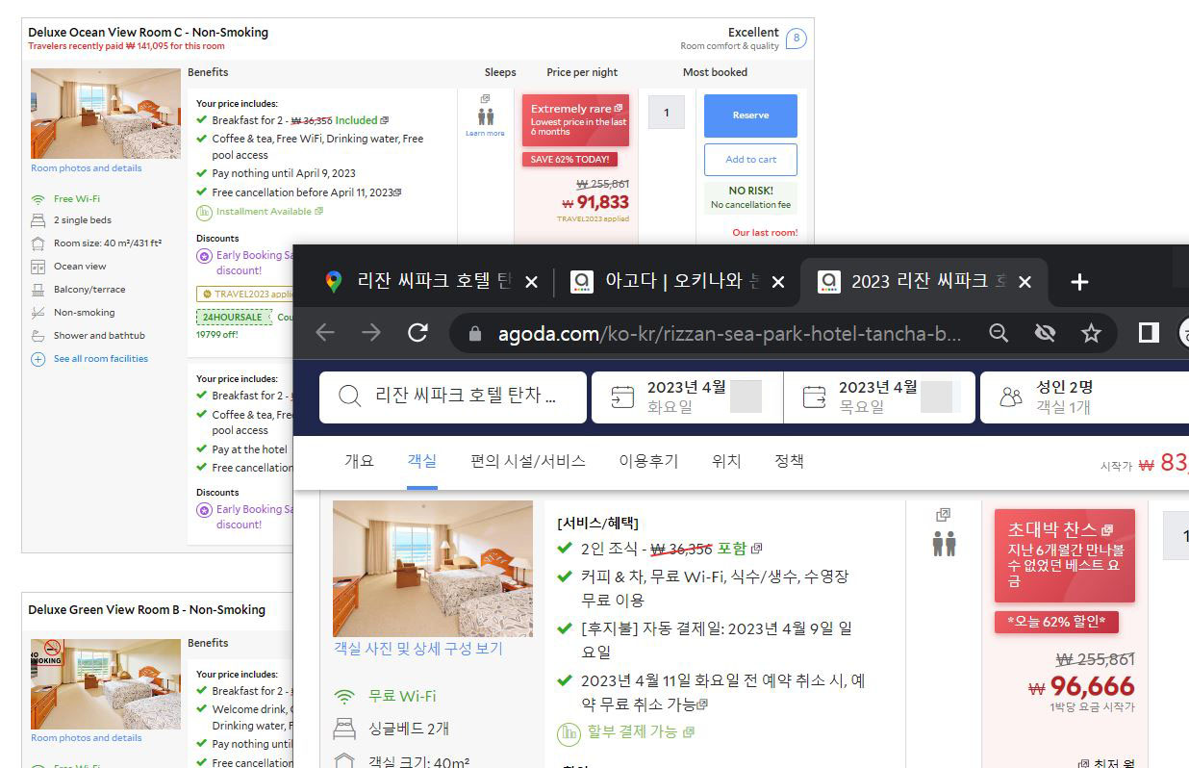Click the expand icon above the Korean guests icon

pos(943,515)
